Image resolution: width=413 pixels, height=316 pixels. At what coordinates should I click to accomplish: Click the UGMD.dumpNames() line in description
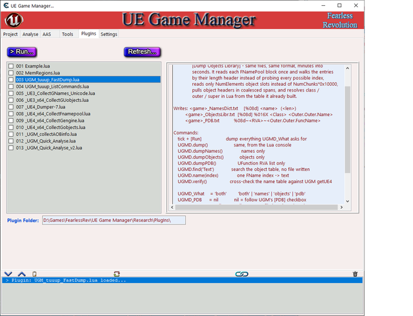221,151
